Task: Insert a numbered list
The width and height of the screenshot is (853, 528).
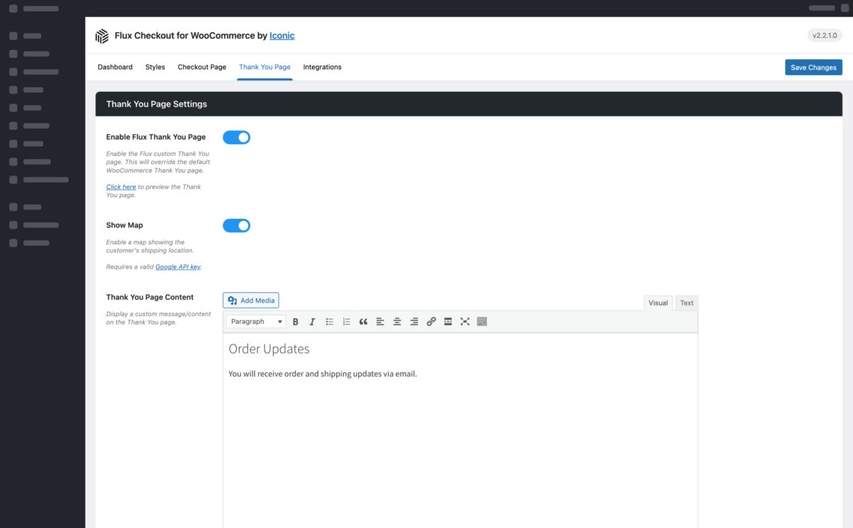Action: click(x=346, y=322)
